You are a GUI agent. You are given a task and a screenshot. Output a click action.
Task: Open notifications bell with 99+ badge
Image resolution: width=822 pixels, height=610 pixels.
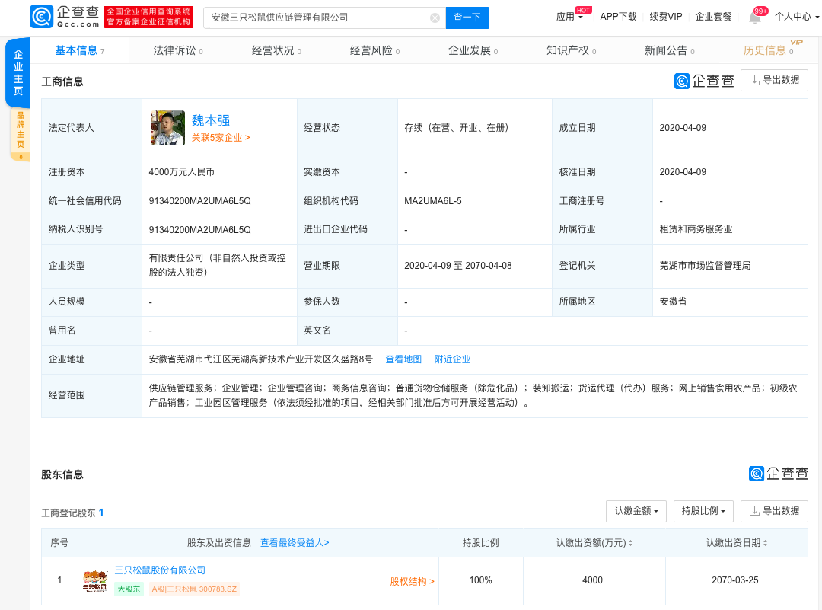[x=755, y=18]
